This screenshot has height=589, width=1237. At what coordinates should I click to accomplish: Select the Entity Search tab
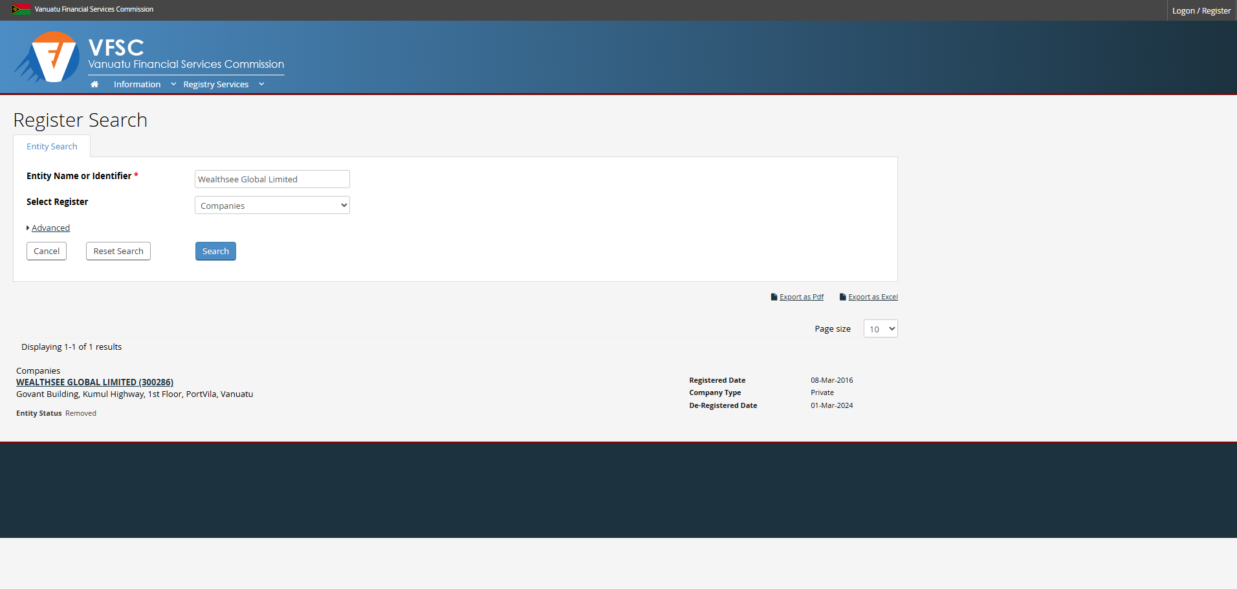52,146
